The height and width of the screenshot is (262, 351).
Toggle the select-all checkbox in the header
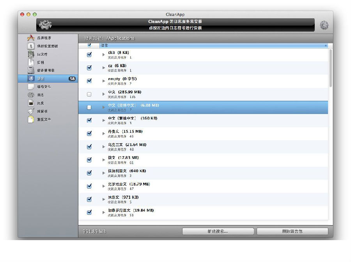pyautogui.click(x=89, y=45)
